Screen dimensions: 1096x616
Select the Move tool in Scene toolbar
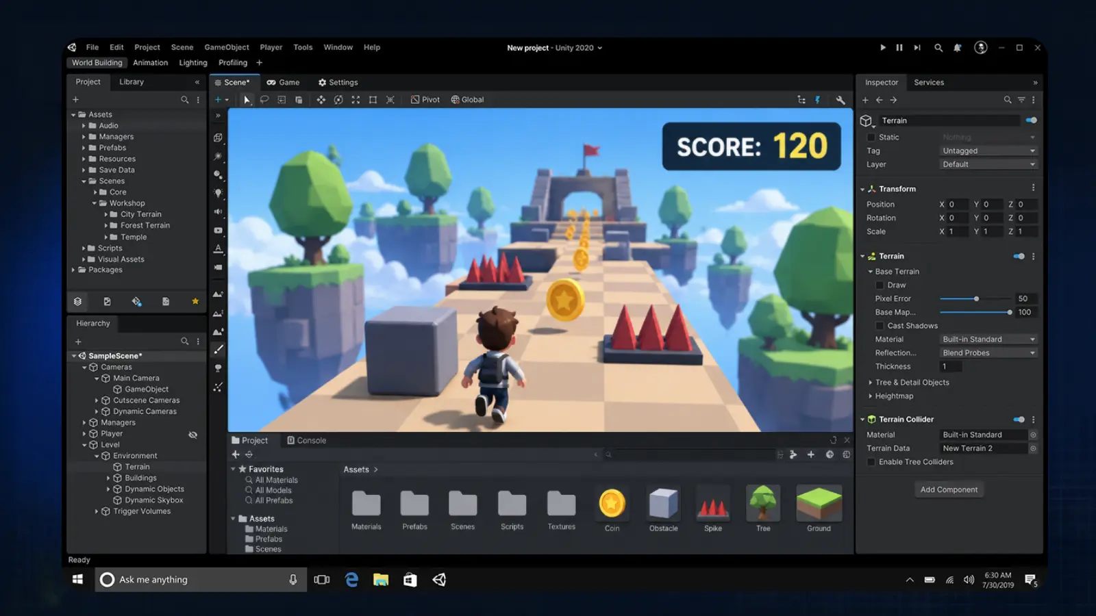pos(321,100)
